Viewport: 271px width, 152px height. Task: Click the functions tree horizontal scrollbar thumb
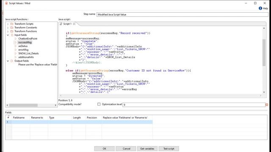coord(23,105)
